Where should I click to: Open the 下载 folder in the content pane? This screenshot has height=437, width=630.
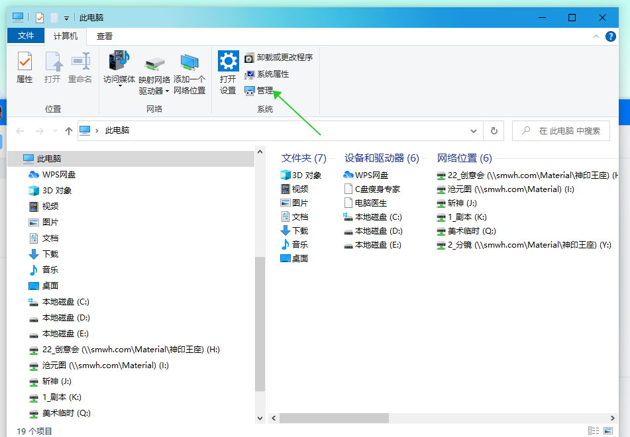click(295, 231)
